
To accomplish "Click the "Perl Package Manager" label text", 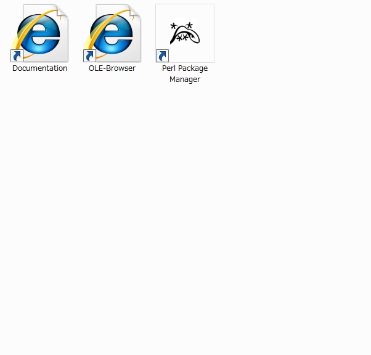I will (x=185, y=74).
